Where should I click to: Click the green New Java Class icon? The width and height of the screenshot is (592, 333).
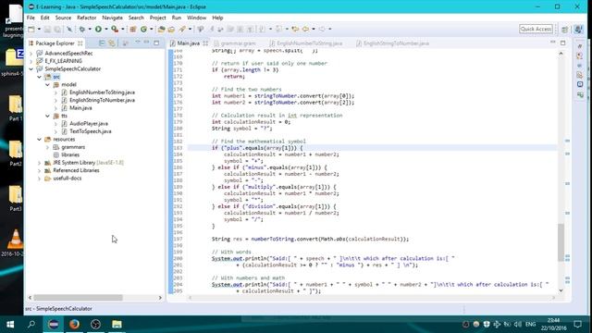tap(143, 29)
